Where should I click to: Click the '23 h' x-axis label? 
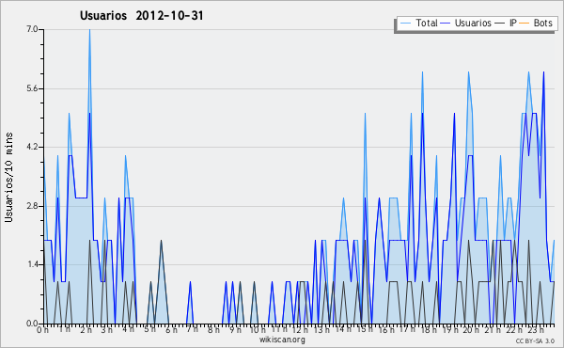[535, 330]
